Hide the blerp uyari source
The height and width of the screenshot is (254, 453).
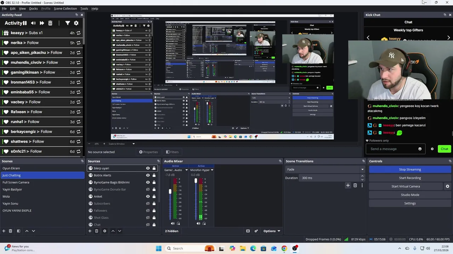click(x=148, y=168)
